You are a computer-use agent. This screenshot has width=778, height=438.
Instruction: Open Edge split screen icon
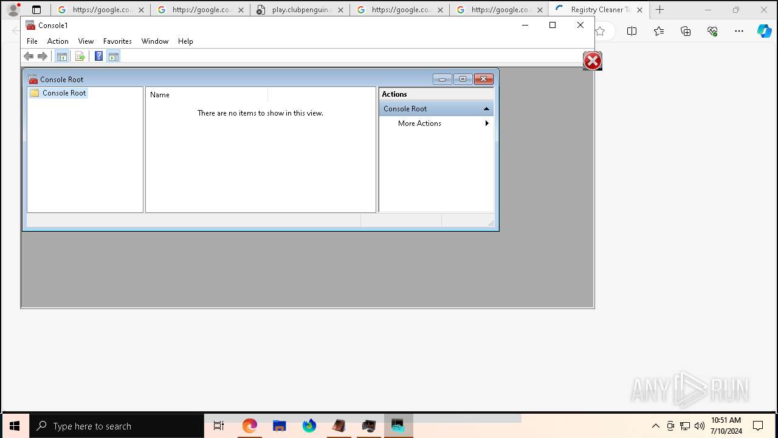coord(632,32)
